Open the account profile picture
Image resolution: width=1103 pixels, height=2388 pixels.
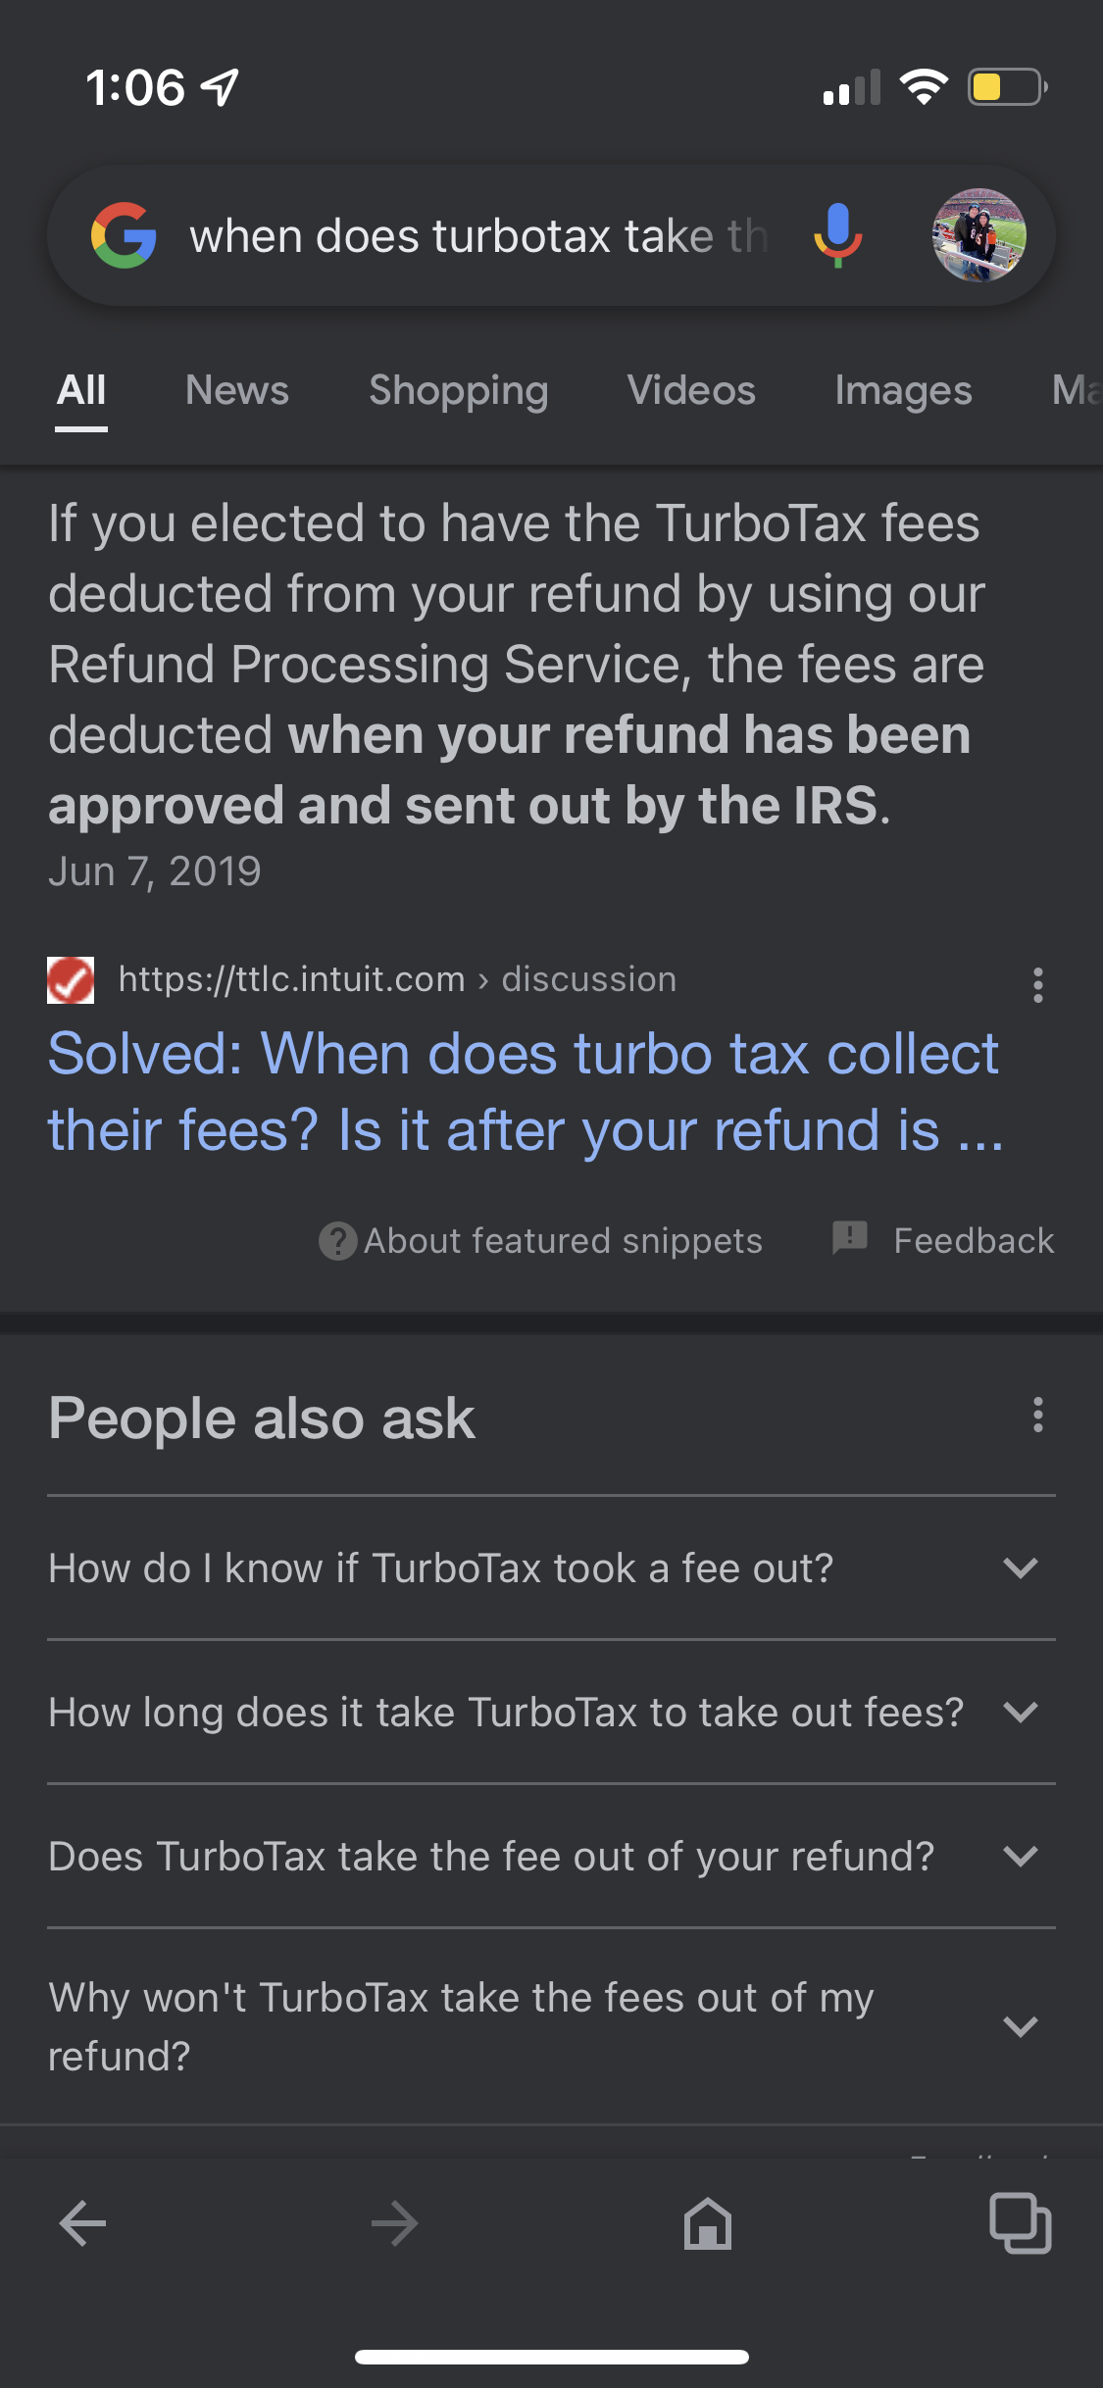tap(978, 235)
